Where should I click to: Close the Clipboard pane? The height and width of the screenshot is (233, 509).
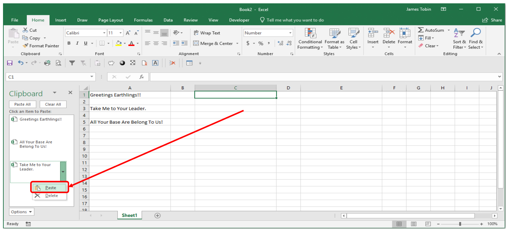[70, 93]
